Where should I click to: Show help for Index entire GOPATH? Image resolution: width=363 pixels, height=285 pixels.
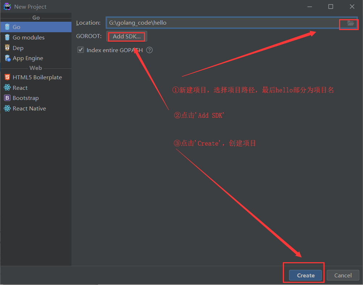click(x=149, y=50)
